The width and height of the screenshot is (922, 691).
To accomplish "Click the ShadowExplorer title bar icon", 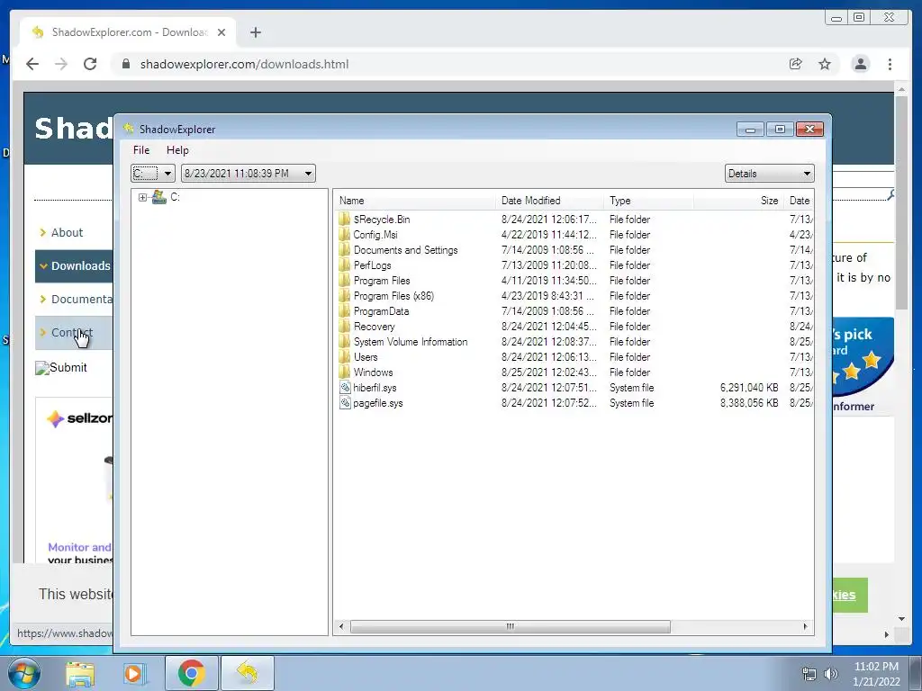I will pos(129,129).
